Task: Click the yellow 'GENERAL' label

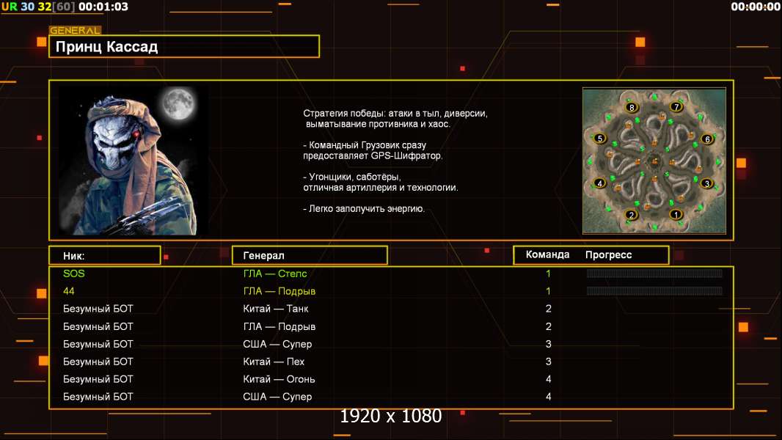Action: (x=76, y=30)
